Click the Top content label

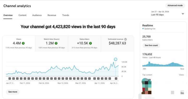pyautogui.click(x=147, y=75)
